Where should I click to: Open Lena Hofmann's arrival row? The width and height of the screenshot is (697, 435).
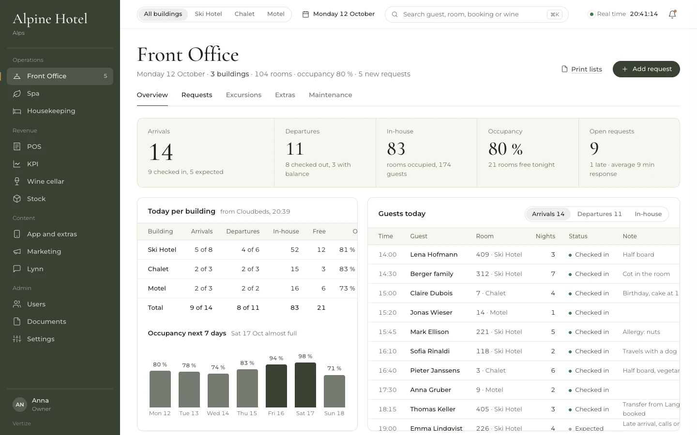pos(524,255)
